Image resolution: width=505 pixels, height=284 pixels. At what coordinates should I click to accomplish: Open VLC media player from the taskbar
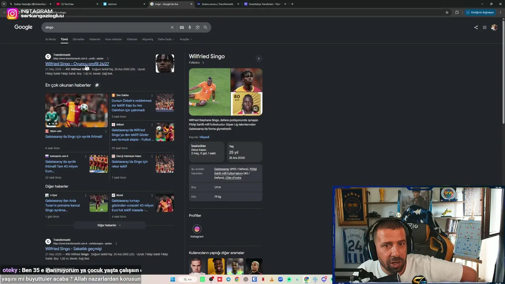[272, 279]
